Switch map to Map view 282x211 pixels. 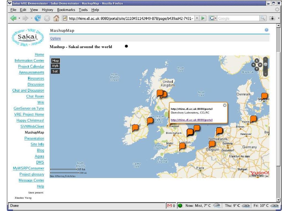pyautogui.click(x=55, y=61)
